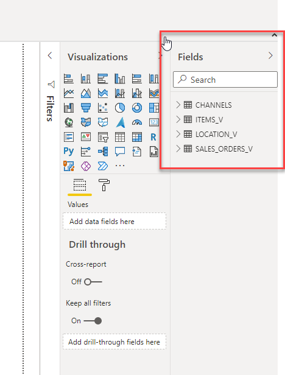Expand the Filters pane with left chevron
This screenshot has width=285, height=375.
point(50,56)
